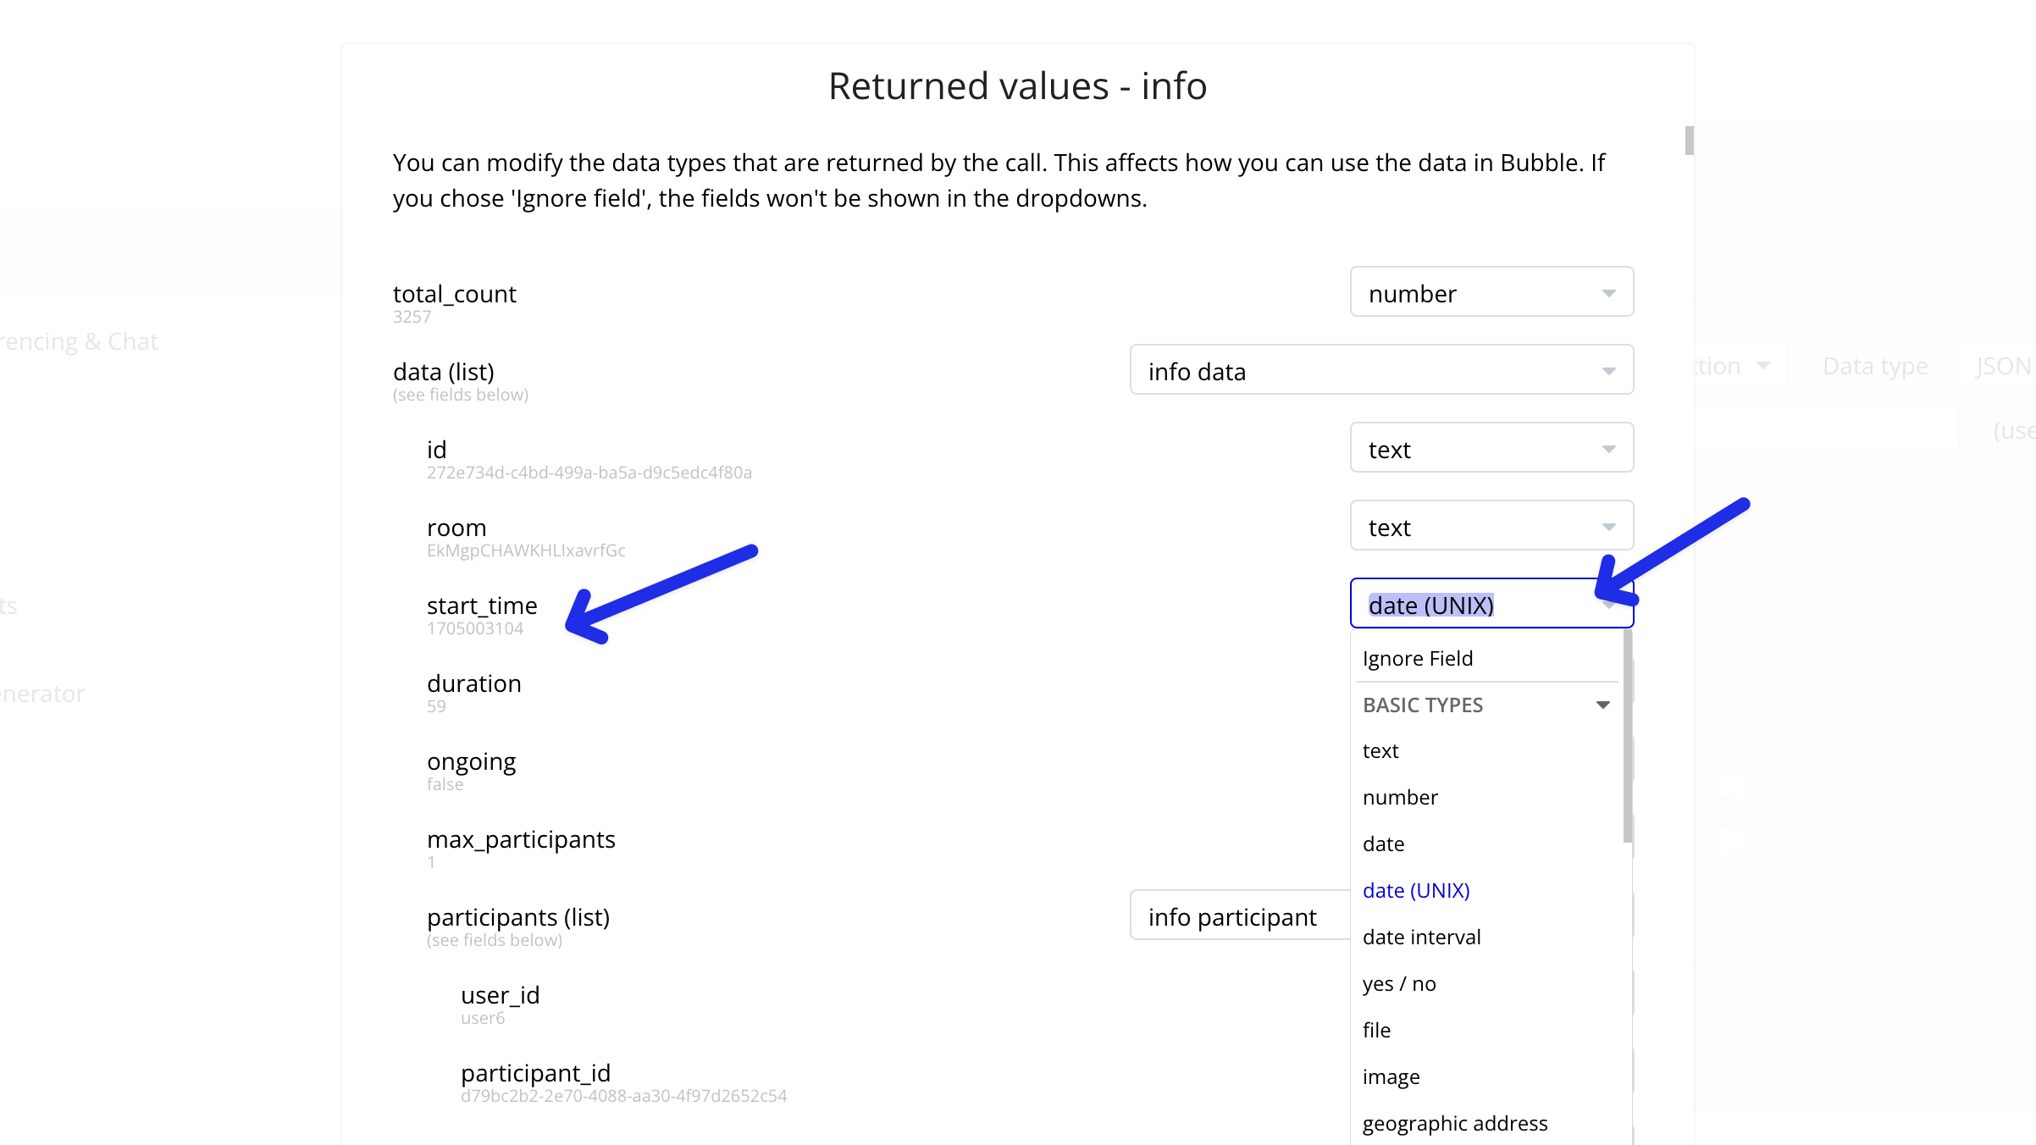Screen dimensions: 2036x1145
Task: Select Ignore Field option
Action: click(x=1418, y=658)
